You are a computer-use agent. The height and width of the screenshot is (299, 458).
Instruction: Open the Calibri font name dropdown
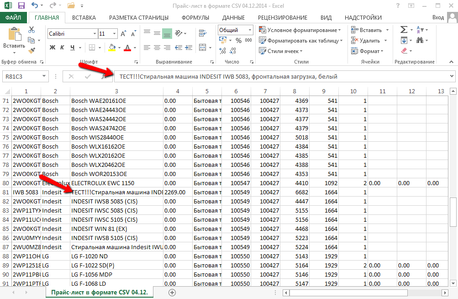pos(95,34)
